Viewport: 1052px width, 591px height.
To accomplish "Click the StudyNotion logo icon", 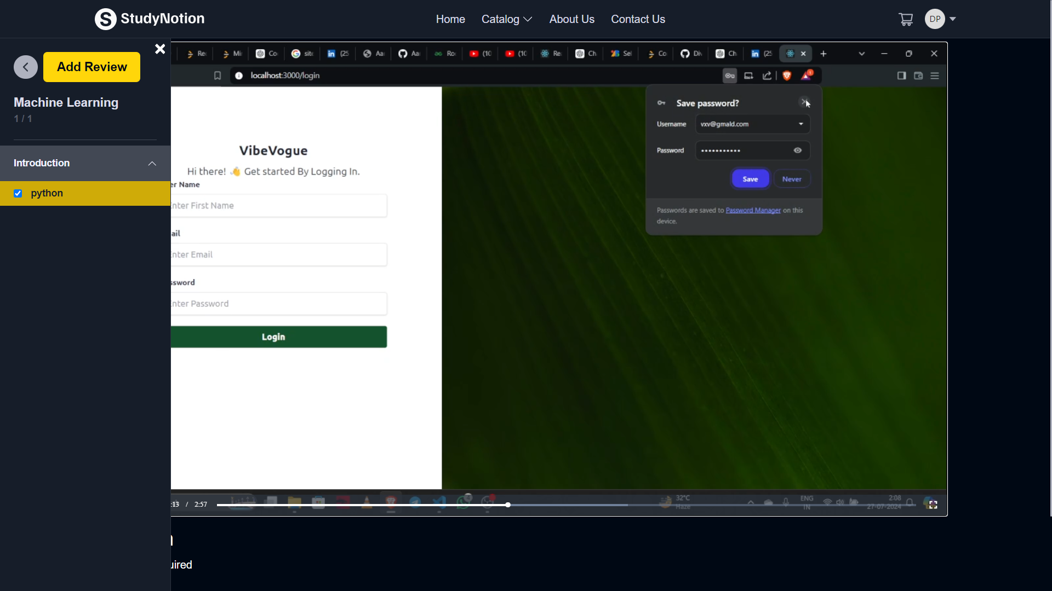I will coord(106,19).
